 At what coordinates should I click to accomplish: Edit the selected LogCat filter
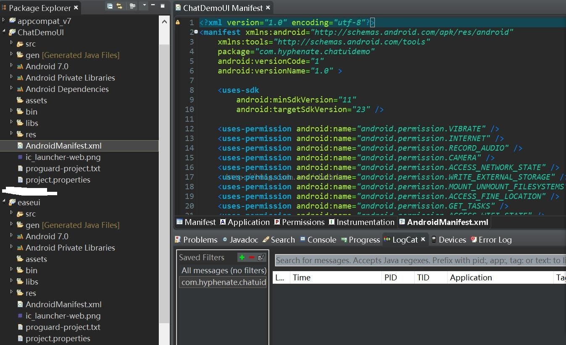(x=261, y=257)
